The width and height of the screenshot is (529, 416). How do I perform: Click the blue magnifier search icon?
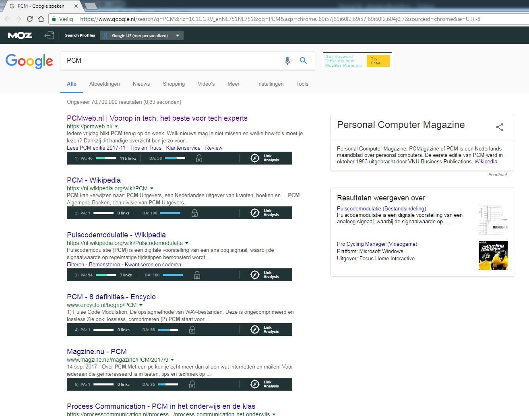(304, 60)
